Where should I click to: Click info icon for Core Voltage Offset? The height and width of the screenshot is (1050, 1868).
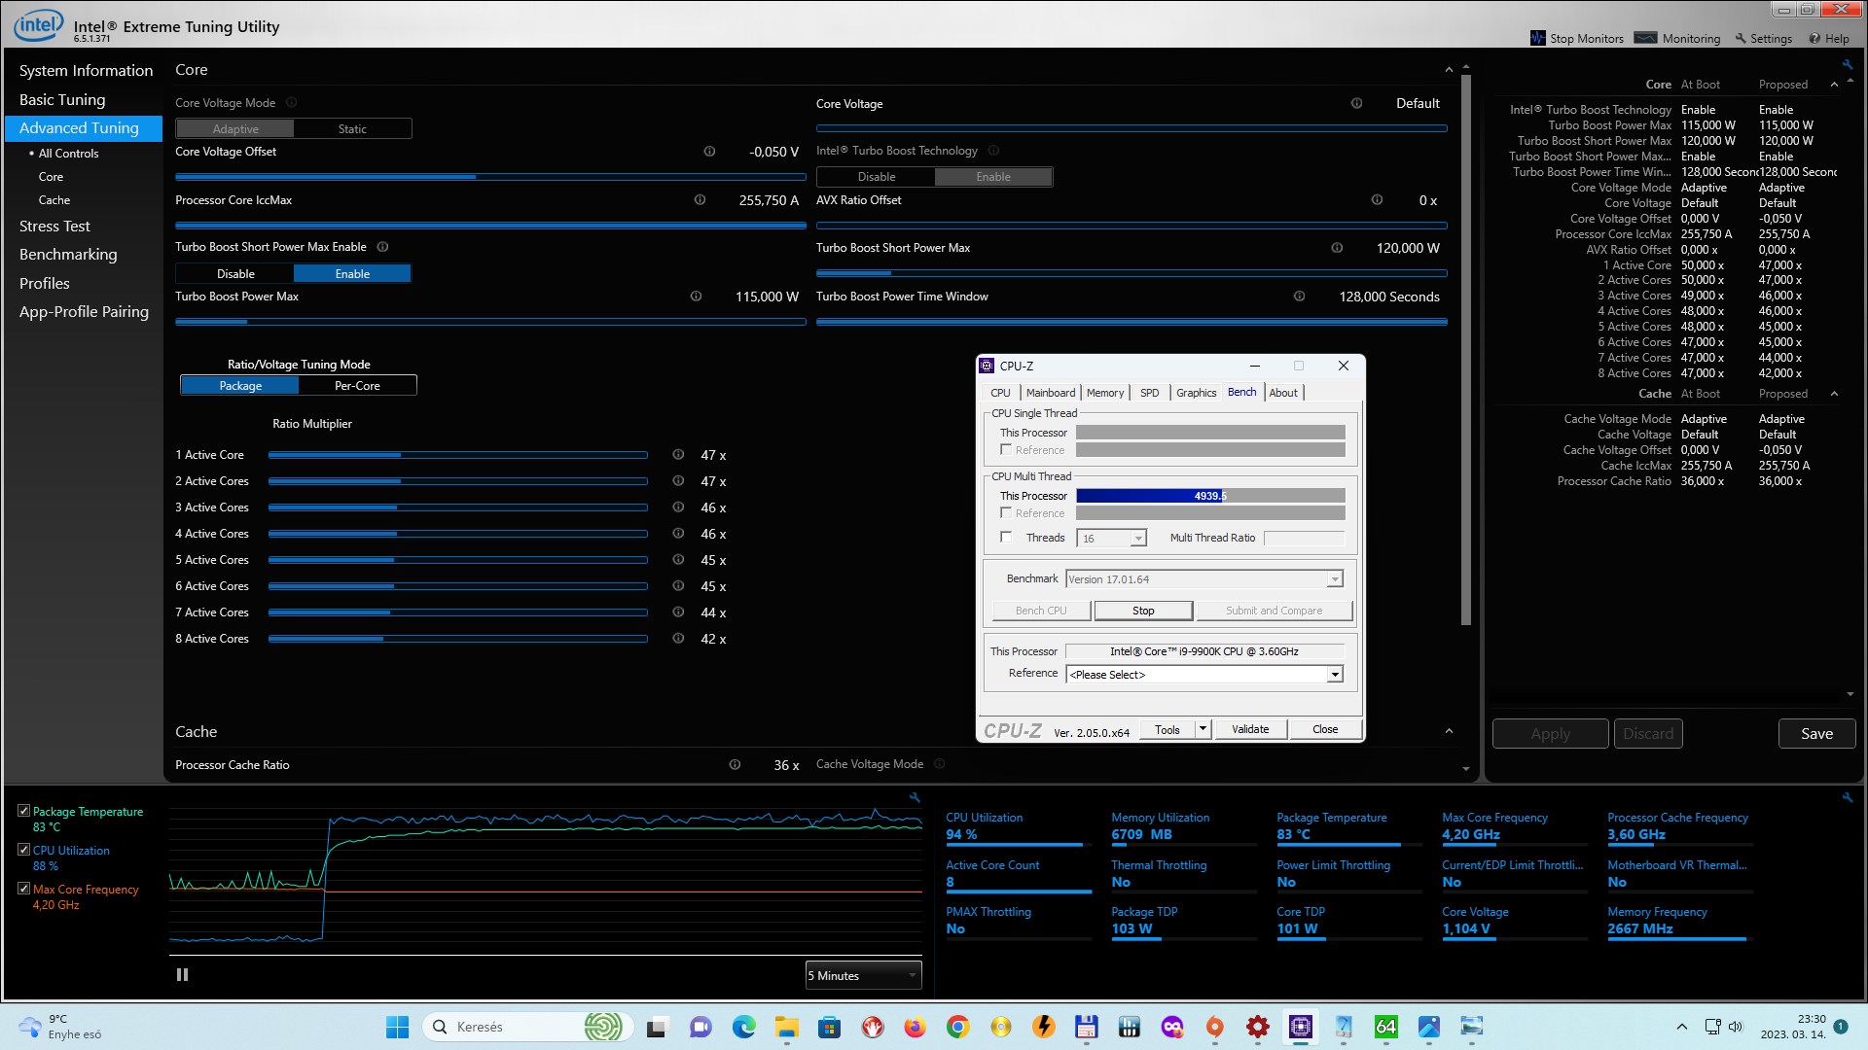pos(709,152)
